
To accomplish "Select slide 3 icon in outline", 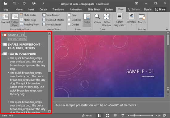I will [x=5, y=54].
